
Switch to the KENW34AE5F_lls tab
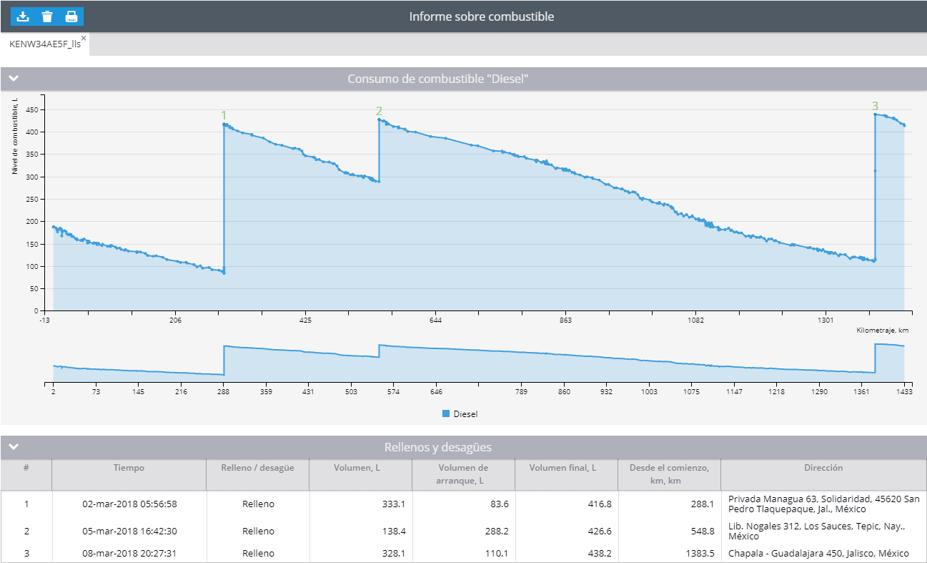[43, 44]
